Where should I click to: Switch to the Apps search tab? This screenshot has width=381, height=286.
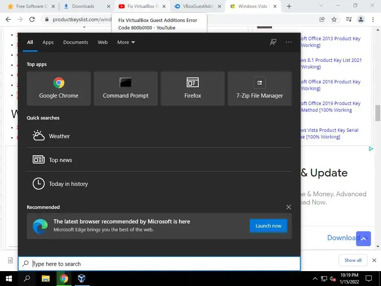pos(48,42)
